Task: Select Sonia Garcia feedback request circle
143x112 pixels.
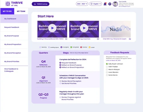Action: (x=107, y=75)
